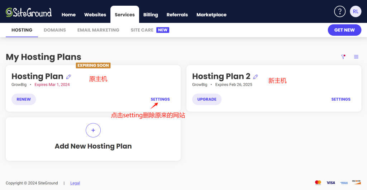367x190 pixels.
Task: Edit the Hosting Plan 2 name pencil icon
Action: click(256, 77)
